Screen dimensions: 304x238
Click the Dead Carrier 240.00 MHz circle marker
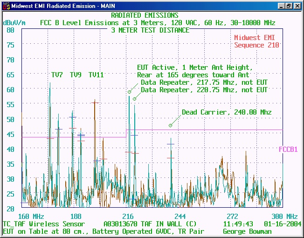[x=171, y=125]
